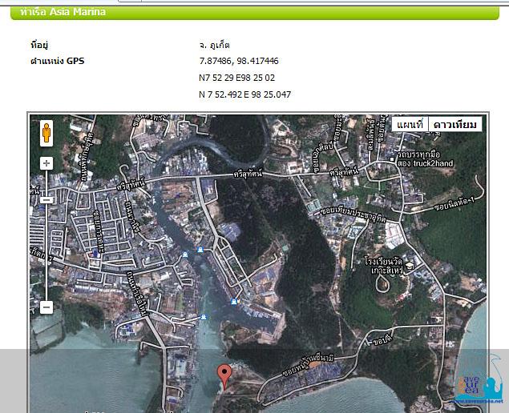Screen dimensions: 509x413
Task: Click the N7 52 29 E98 25 02 coordinate text
Action: [x=236, y=78]
